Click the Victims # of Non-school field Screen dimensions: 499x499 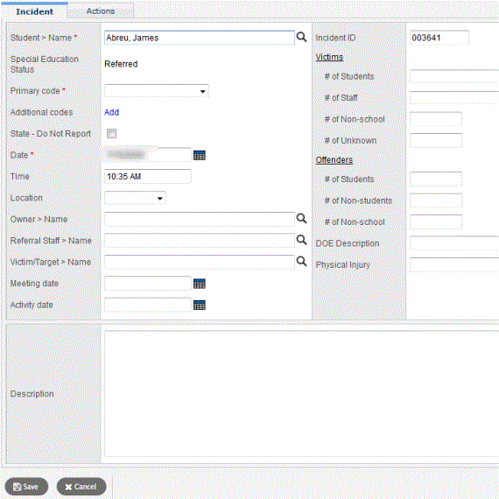436,119
